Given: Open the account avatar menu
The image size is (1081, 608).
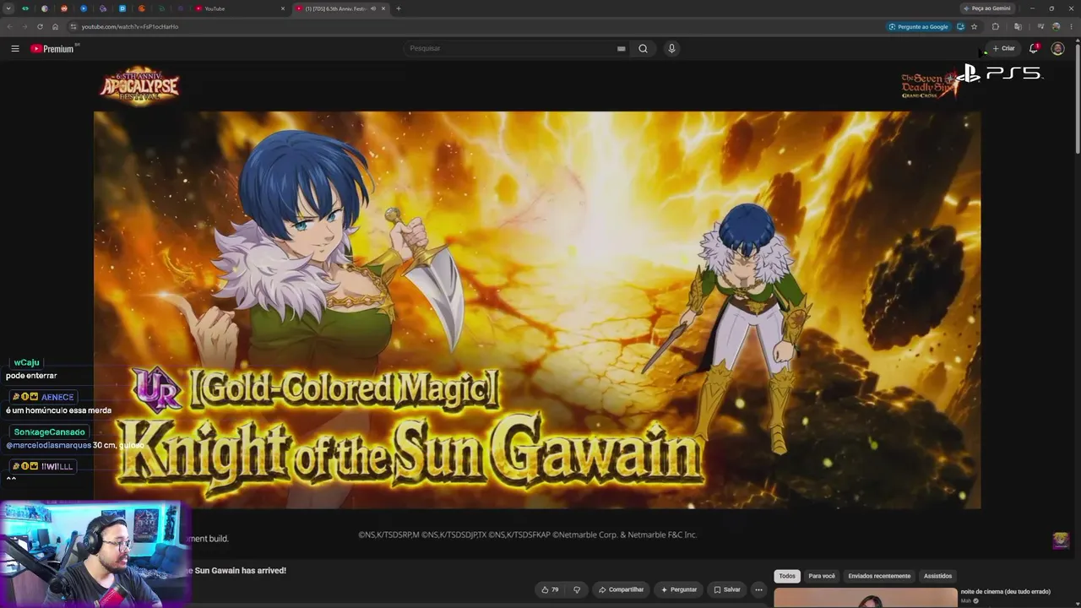Looking at the screenshot, I should (1057, 48).
